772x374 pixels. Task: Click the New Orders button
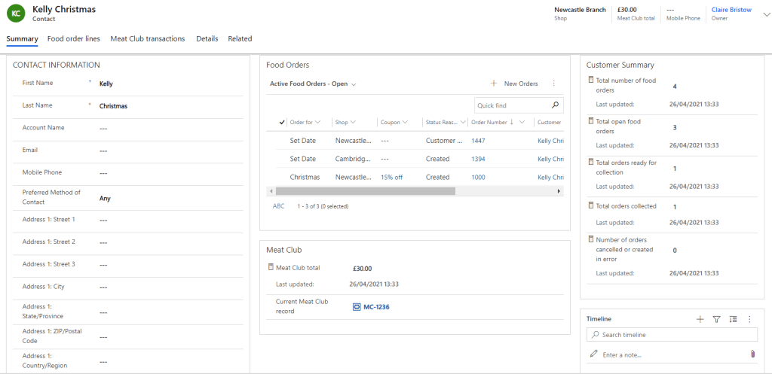click(514, 84)
